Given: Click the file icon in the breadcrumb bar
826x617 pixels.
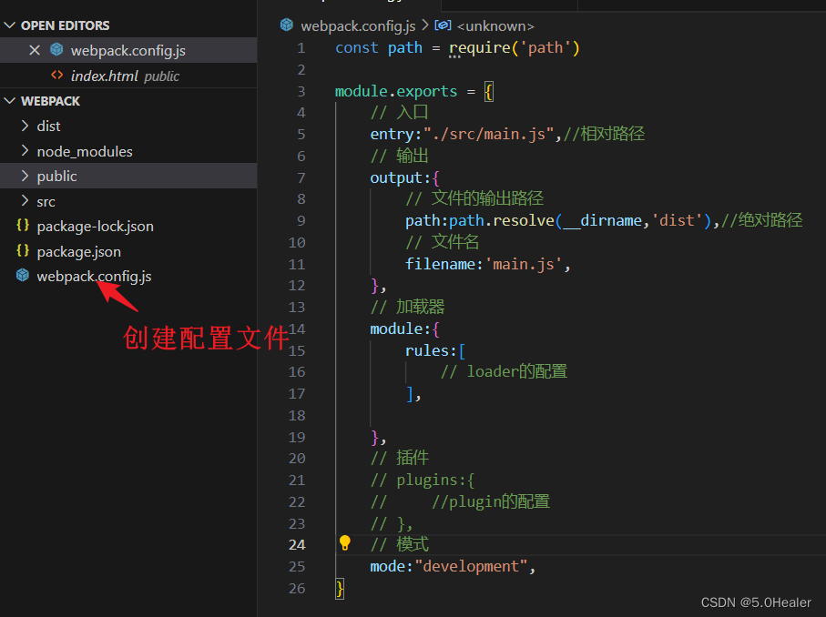Looking at the screenshot, I should click(x=285, y=25).
